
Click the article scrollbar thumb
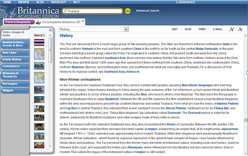(x=245, y=120)
